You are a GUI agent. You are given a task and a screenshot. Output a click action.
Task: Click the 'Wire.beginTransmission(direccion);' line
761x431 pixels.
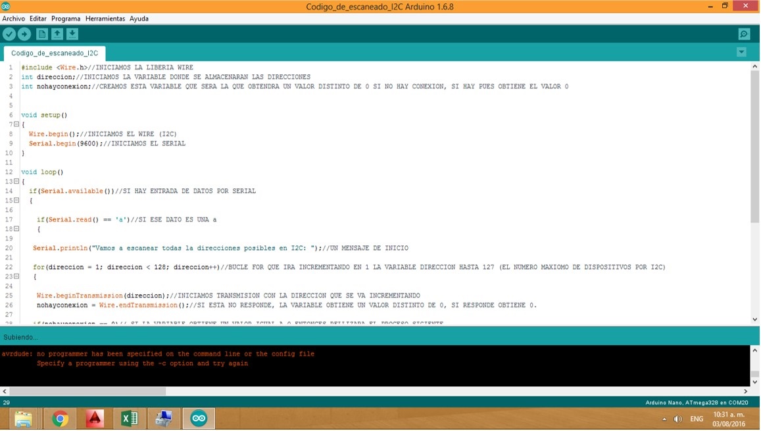228,295
